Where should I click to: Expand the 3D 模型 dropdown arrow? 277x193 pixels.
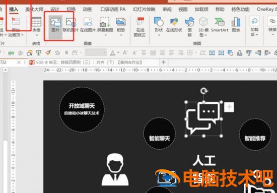click(206, 35)
